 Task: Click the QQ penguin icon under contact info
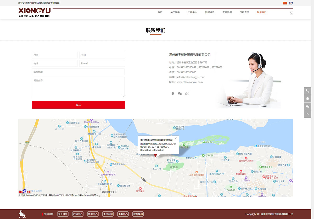click(x=173, y=94)
